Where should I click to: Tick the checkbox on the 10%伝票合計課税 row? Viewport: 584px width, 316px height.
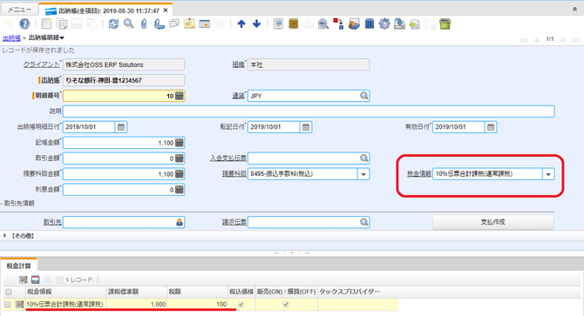(x=8, y=305)
